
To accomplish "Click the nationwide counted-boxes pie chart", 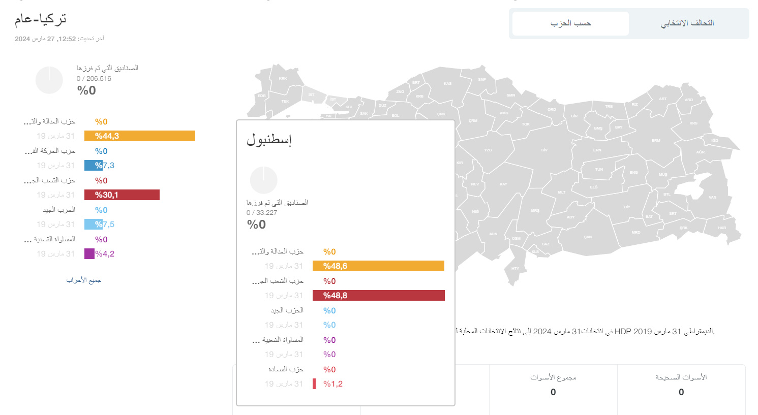I will (x=49, y=80).
